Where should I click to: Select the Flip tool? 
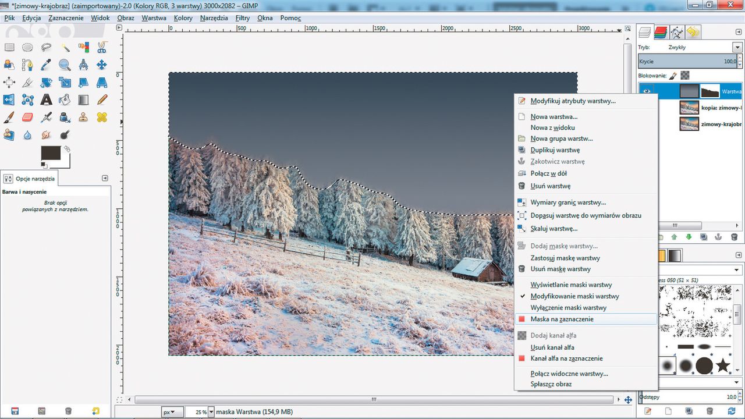tap(9, 100)
